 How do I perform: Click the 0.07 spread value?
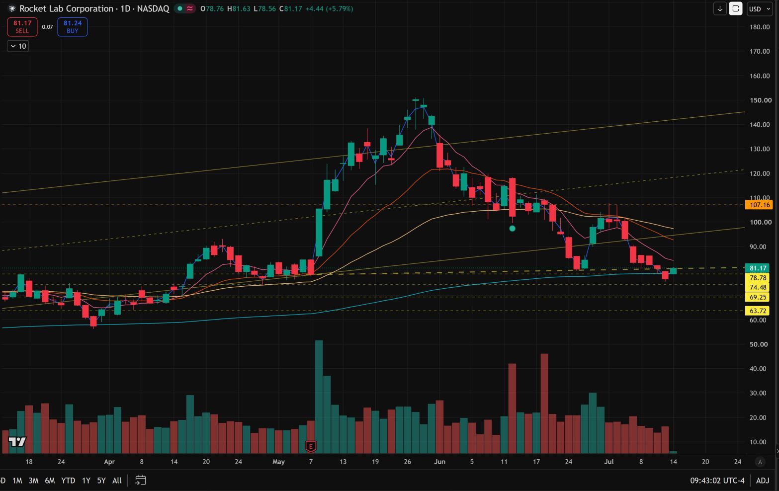pyautogui.click(x=47, y=27)
